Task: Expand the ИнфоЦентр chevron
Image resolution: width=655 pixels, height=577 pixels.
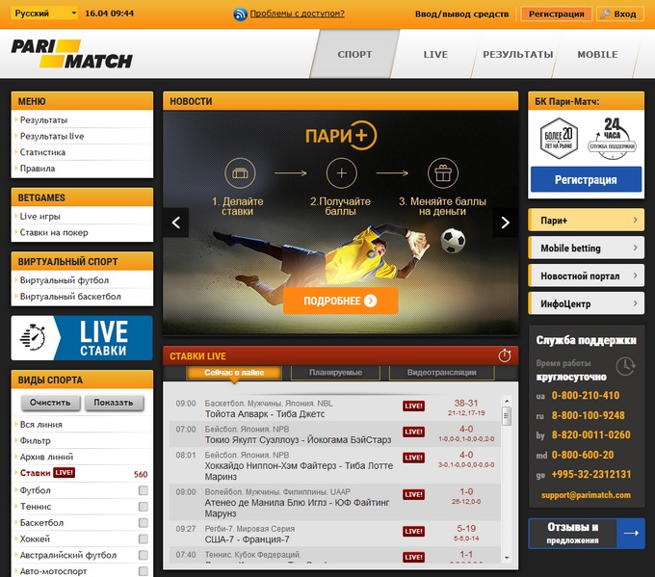Action: (x=635, y=303)
